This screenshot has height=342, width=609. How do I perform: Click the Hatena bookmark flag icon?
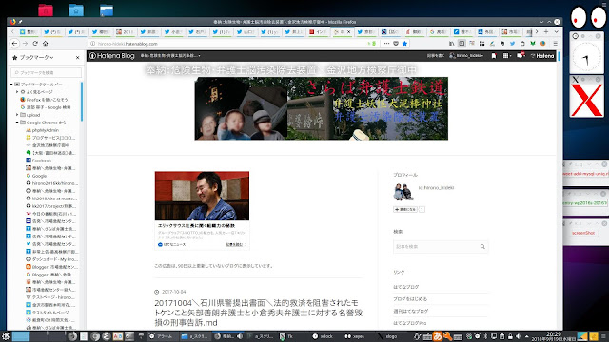[494, 56]
